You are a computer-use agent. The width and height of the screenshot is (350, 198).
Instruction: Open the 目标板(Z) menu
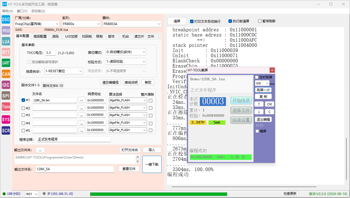(38, 11)
